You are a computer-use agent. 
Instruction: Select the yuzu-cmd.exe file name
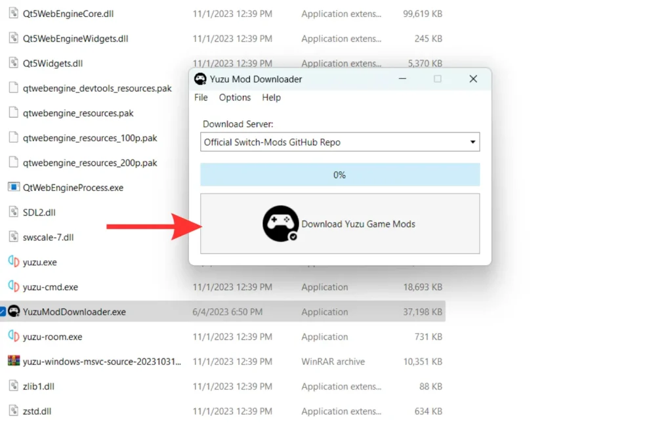pyautogui.click(x=51, y=287)
